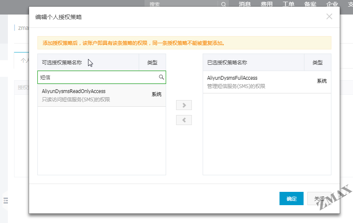Viewport: 353px width, 223px height.
Task: Add the selected policy with the right arrow button
Action: (x=184, y=105)
